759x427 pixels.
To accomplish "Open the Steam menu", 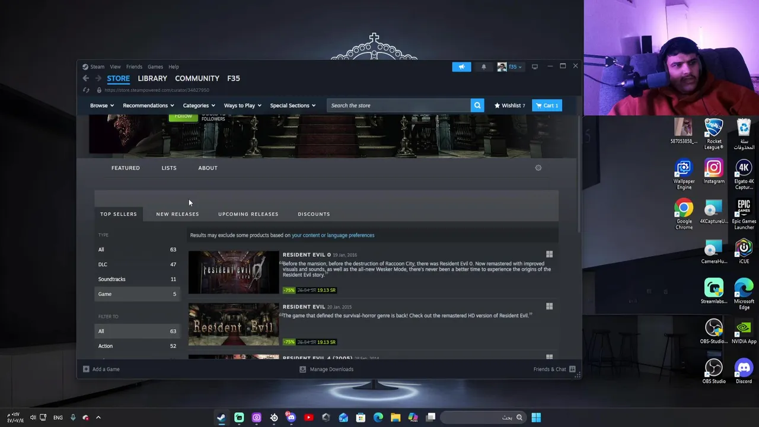I will click(x=97, y=67).
